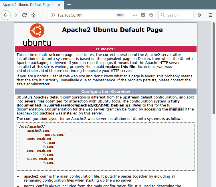This screenshot has width=216, height=187.
Task: Go to the Home page icon
Action: [x=33, y=15]
